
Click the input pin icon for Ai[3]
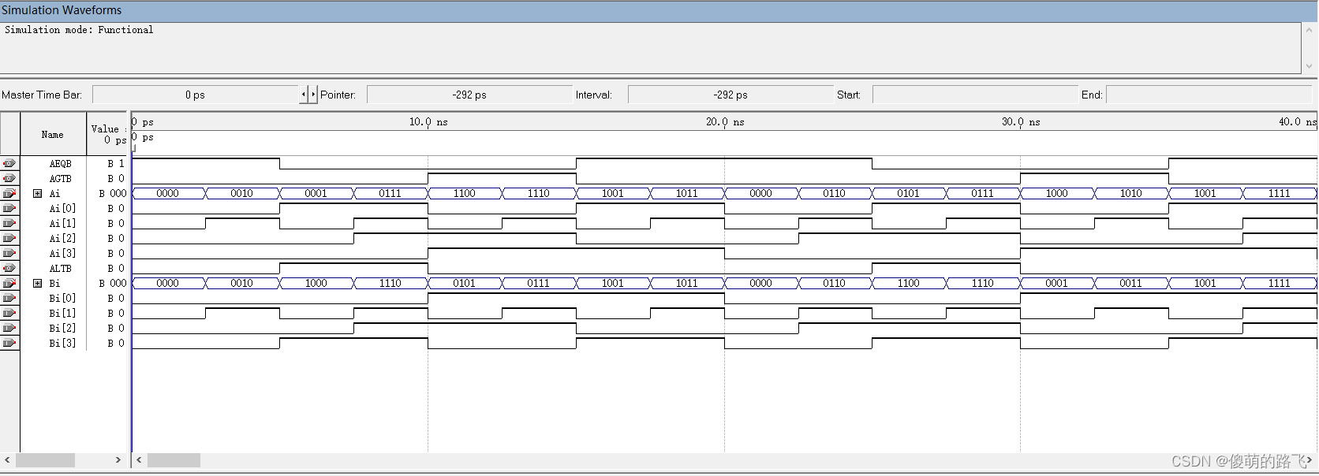(9, 253)
